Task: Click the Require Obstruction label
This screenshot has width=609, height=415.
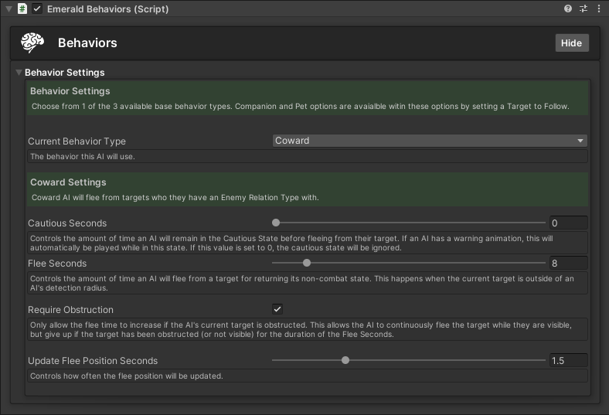Action: 70,310
